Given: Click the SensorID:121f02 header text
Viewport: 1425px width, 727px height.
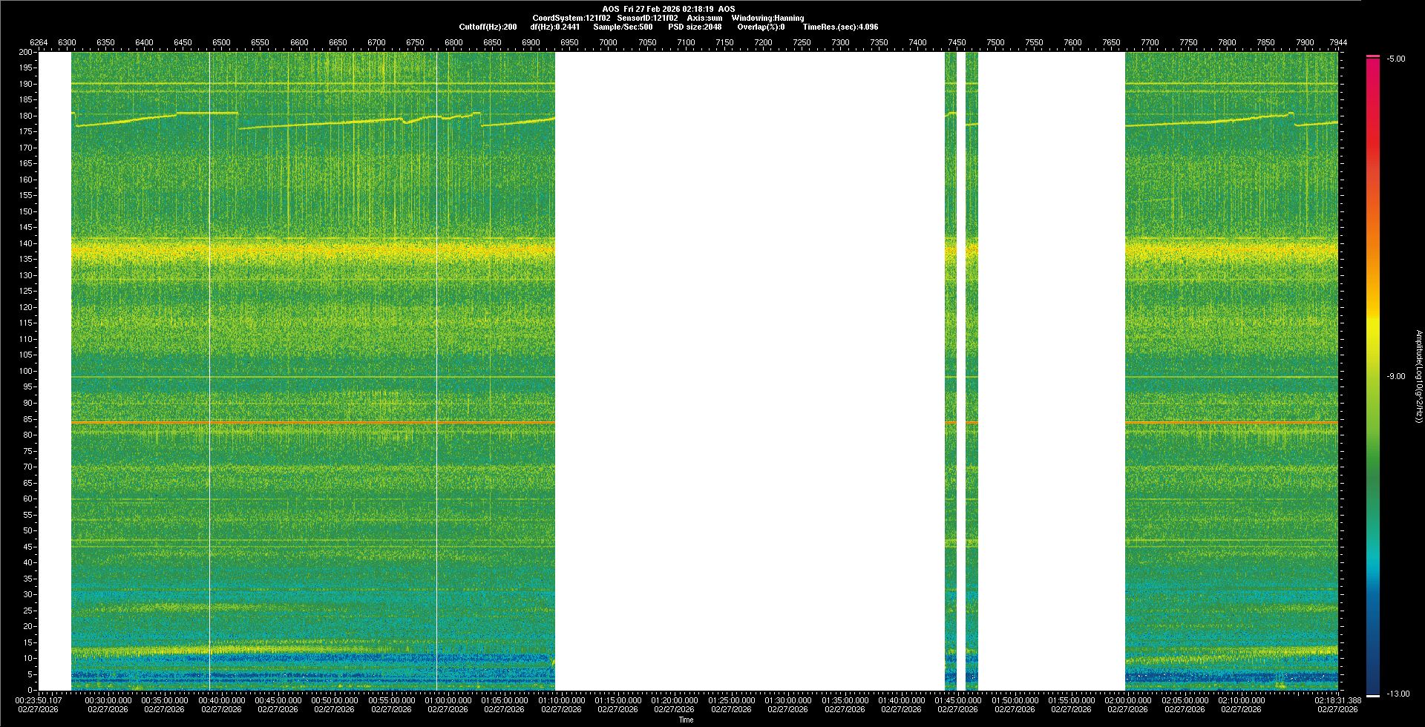Looking at the screenshot, I should (647, 18).
